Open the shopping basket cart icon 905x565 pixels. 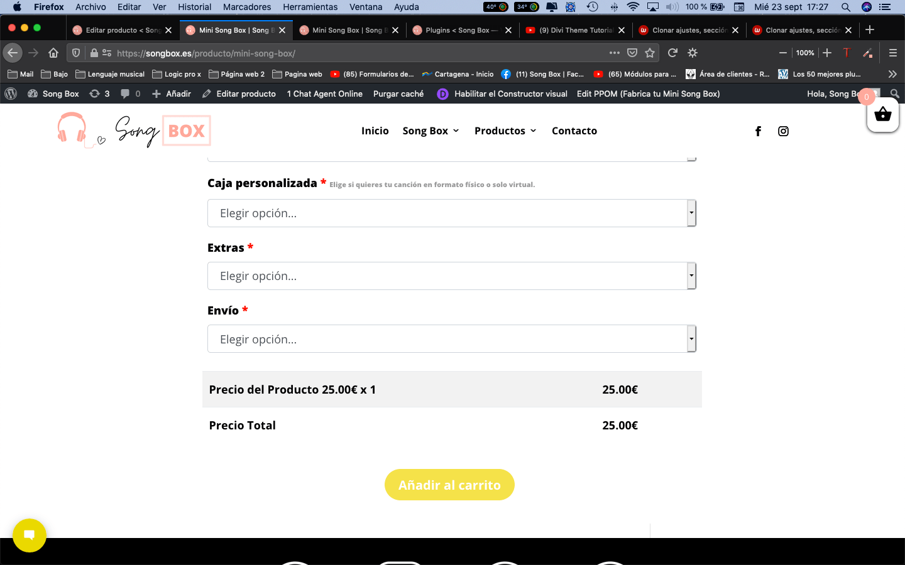click(882, 114)
